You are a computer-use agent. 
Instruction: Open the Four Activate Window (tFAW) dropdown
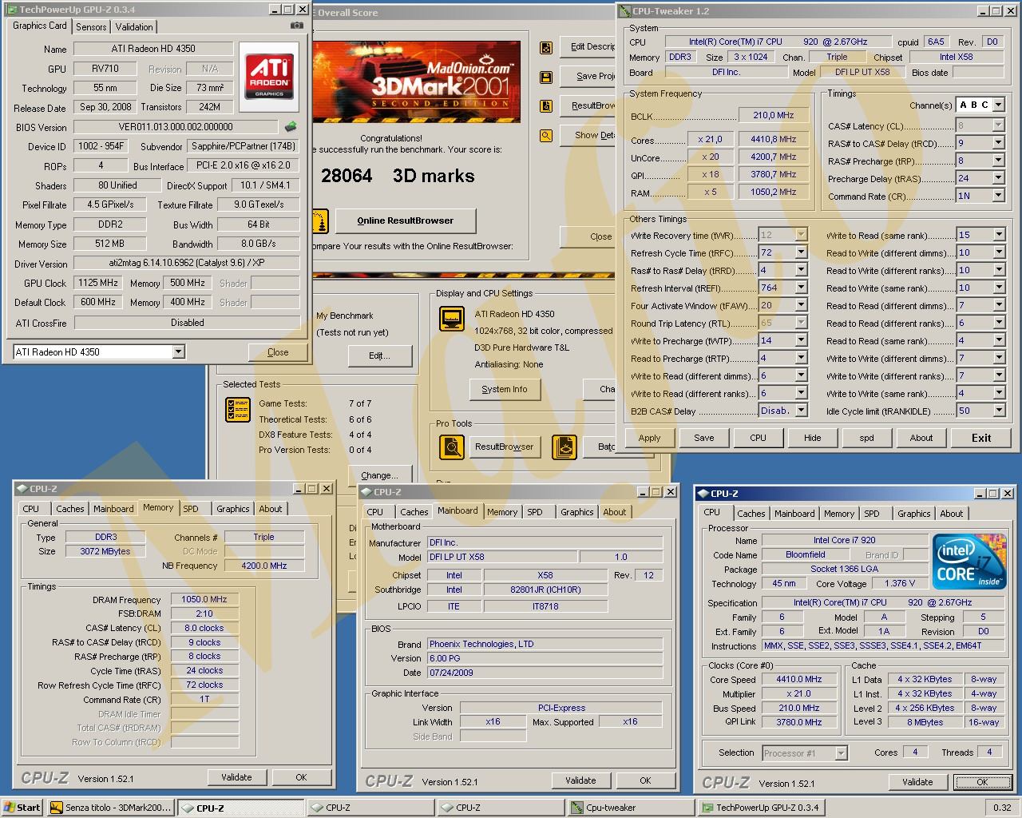point(801,305)
